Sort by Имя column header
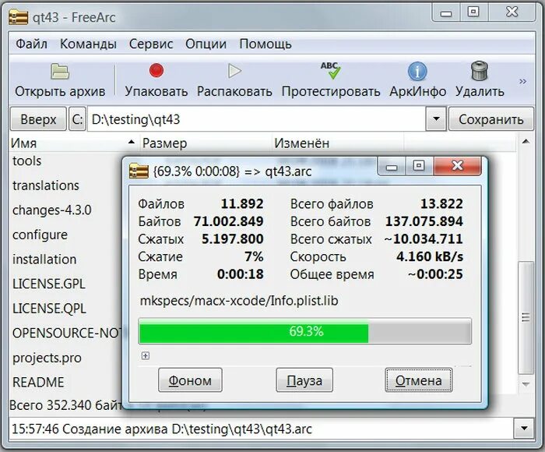 (74, 143)
